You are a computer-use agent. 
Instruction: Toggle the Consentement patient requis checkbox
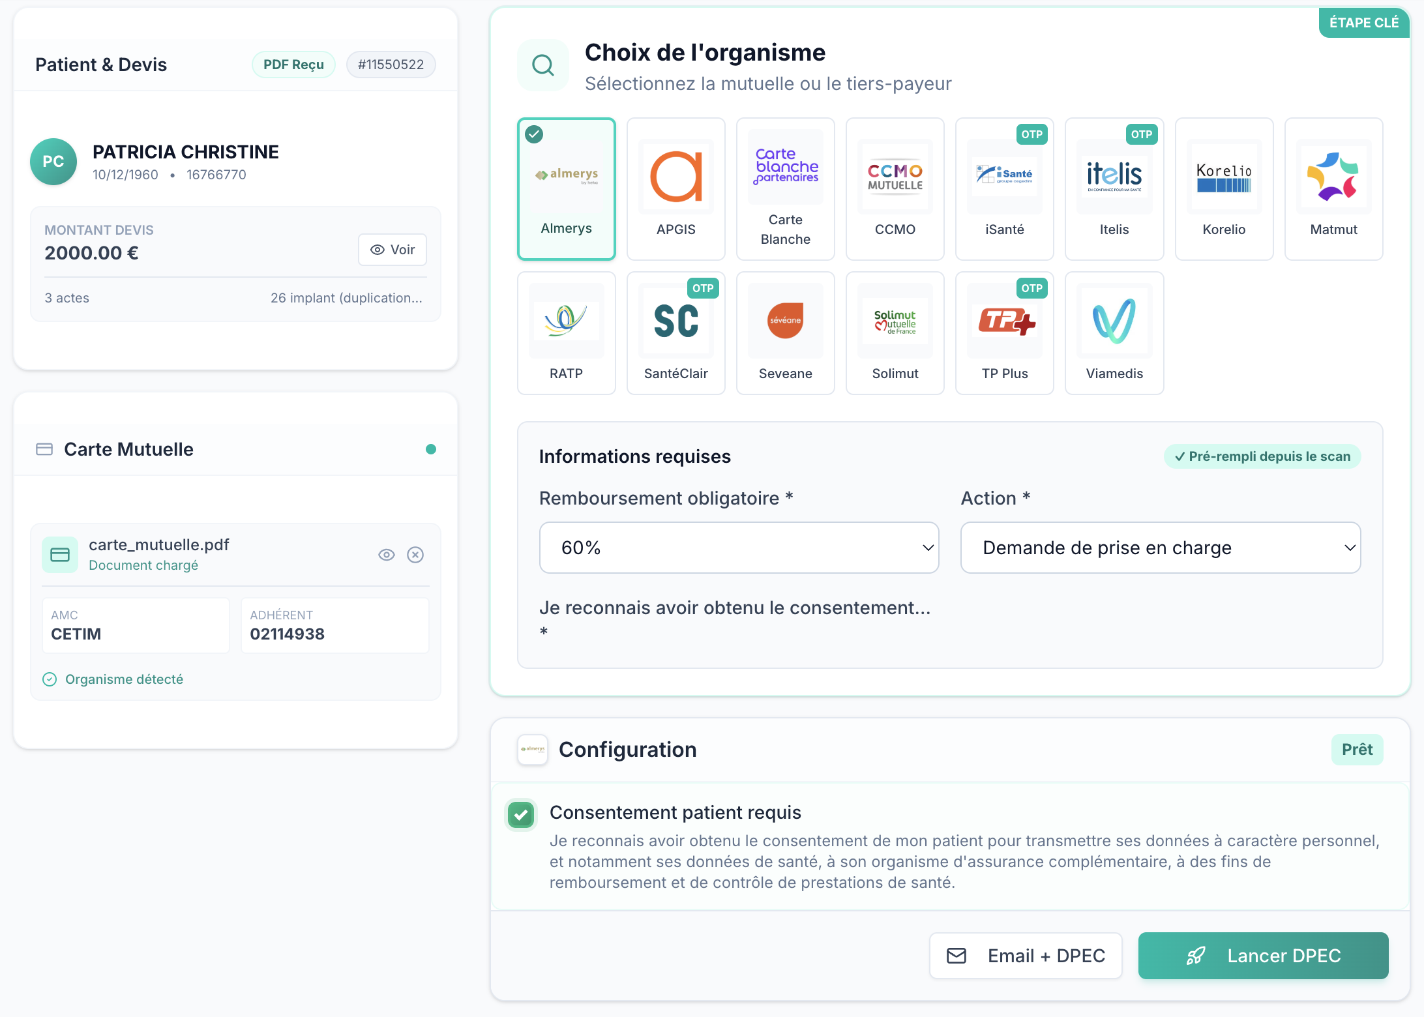click(521, 814)
